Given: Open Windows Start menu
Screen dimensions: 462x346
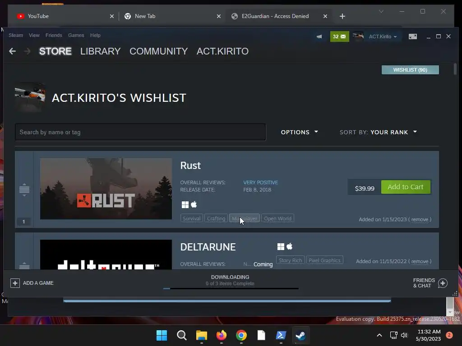Looking at the screenshot, I should [162, 335].
